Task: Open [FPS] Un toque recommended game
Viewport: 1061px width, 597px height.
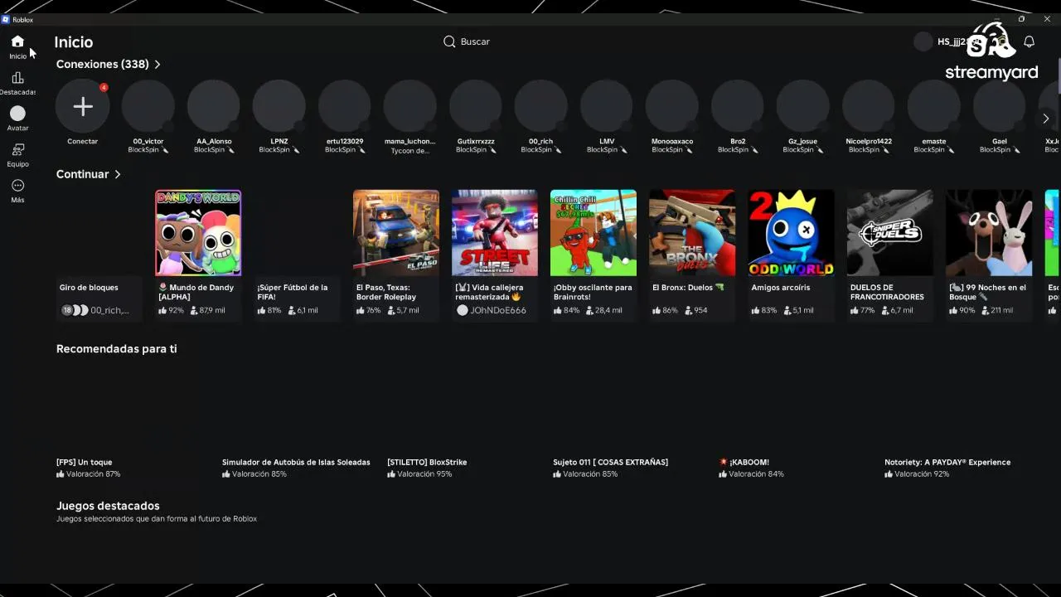Action: click(x=84, y=463)
